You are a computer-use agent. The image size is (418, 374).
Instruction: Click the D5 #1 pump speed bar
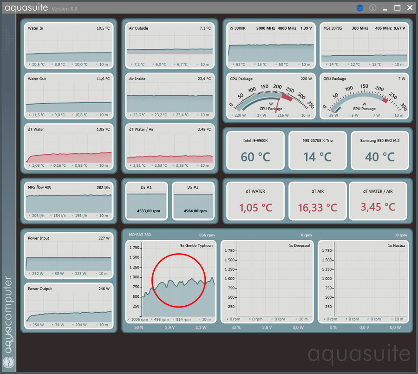pyautogui.click(x=147, y=201)
